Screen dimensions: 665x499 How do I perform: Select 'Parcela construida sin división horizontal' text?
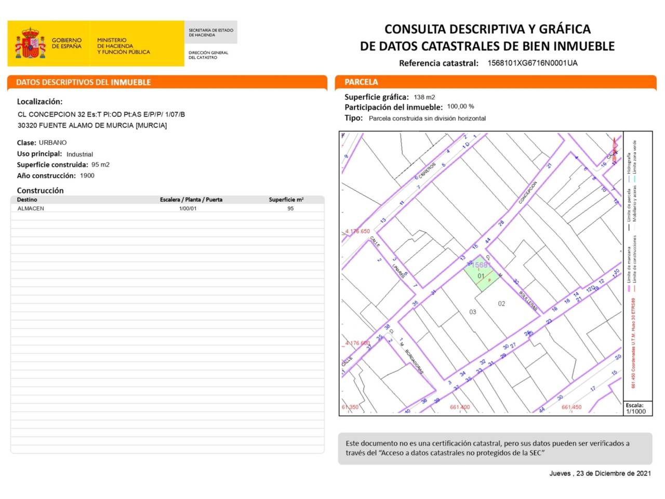pos(427,119)
